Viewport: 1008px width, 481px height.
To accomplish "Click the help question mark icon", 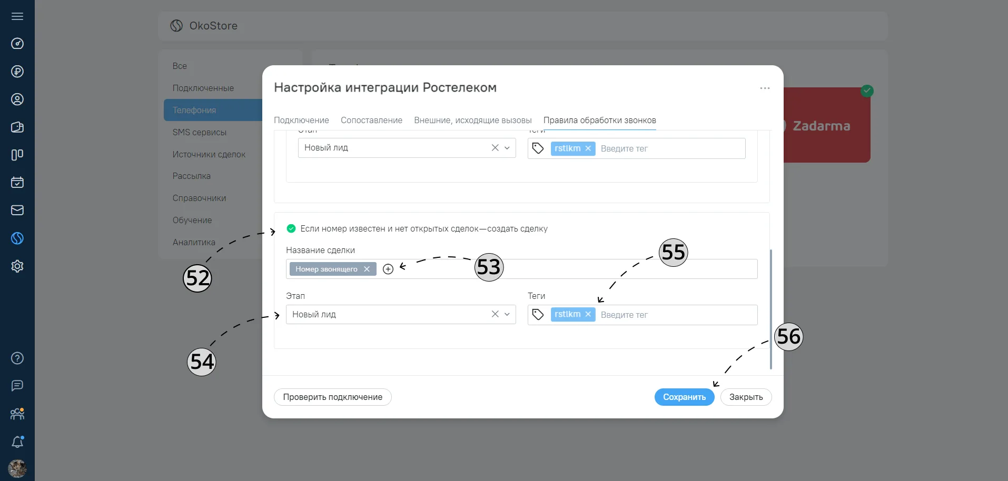I will 17,358.
